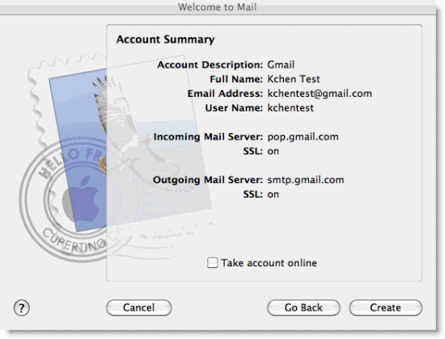Click the help question mark icon
This screenshot has height=339, width=445.
coord(22,308)
